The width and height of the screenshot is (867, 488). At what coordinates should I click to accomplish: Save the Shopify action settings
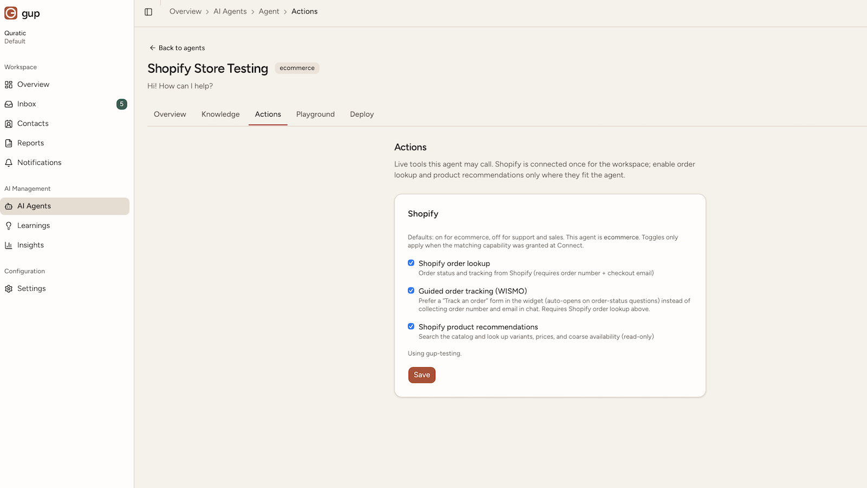[x=422, y=375]
